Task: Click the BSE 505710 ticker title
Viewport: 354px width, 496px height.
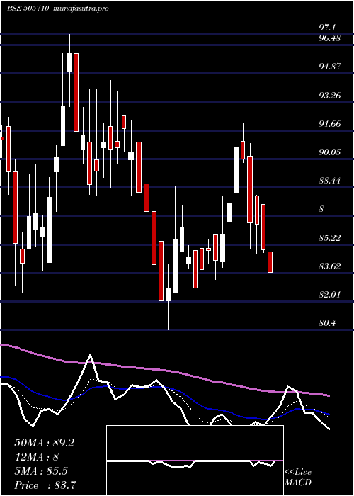Action: (x=28, y=9)
